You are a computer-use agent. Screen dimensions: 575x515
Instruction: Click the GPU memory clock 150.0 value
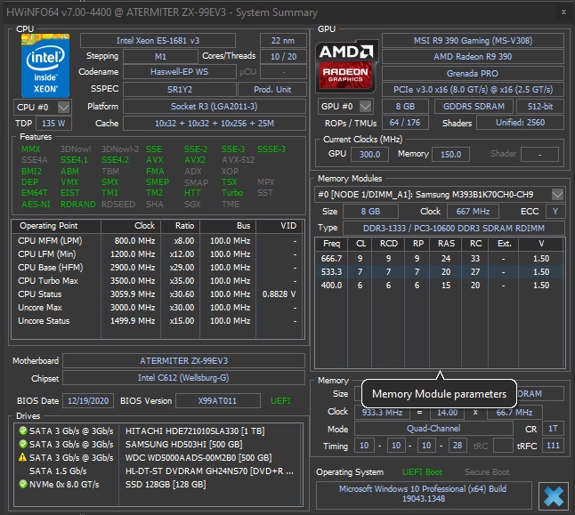click(x=450, y=154)
